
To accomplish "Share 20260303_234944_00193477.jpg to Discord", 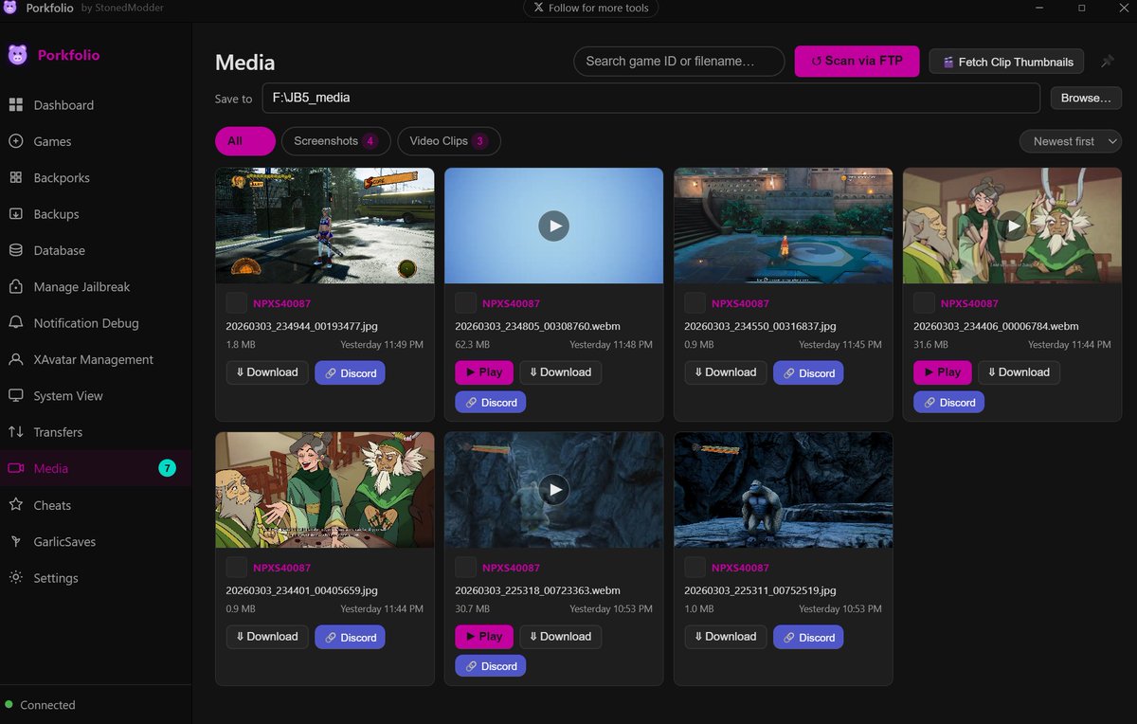I will click(x=350, y=372).
